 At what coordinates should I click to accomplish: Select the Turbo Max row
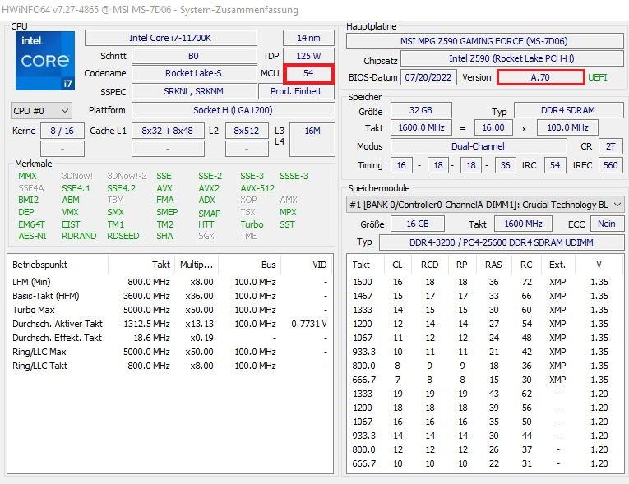(170, 310)
